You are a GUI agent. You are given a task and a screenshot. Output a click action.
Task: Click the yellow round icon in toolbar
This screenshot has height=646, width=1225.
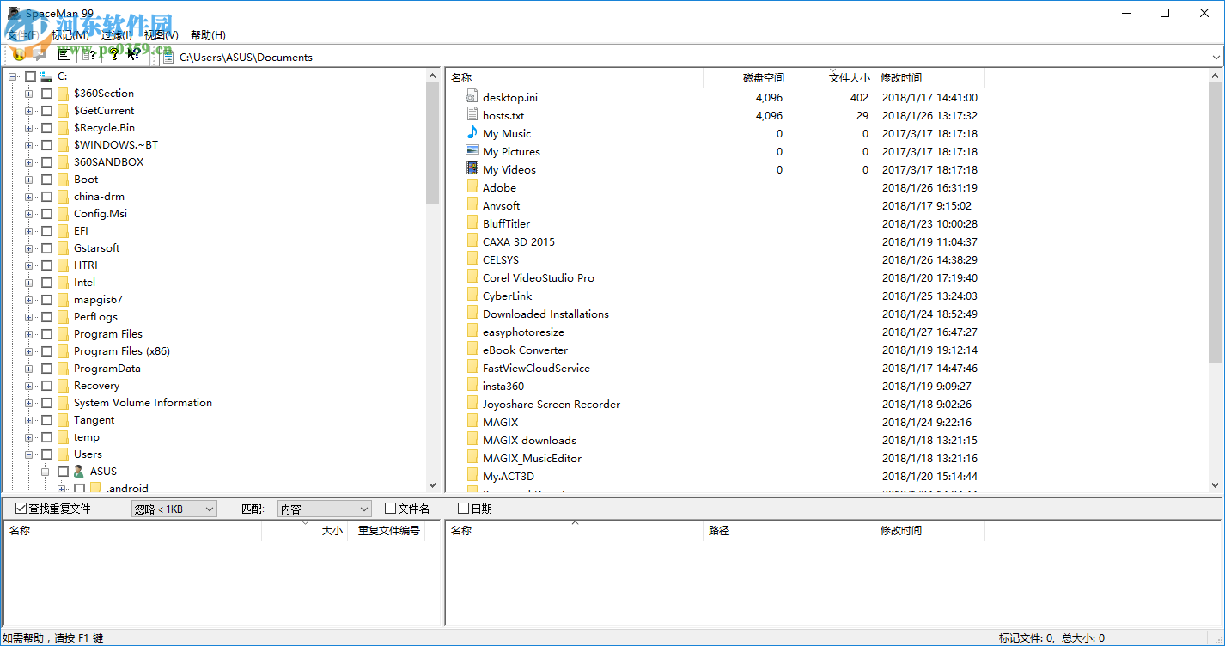[x=18, y=55]
